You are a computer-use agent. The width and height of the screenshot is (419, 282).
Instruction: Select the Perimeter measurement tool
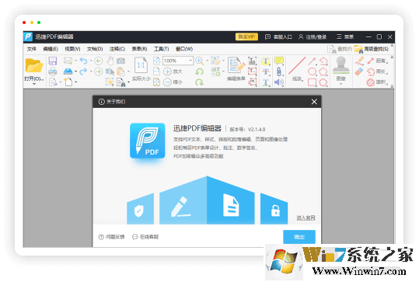pos(377,71)
